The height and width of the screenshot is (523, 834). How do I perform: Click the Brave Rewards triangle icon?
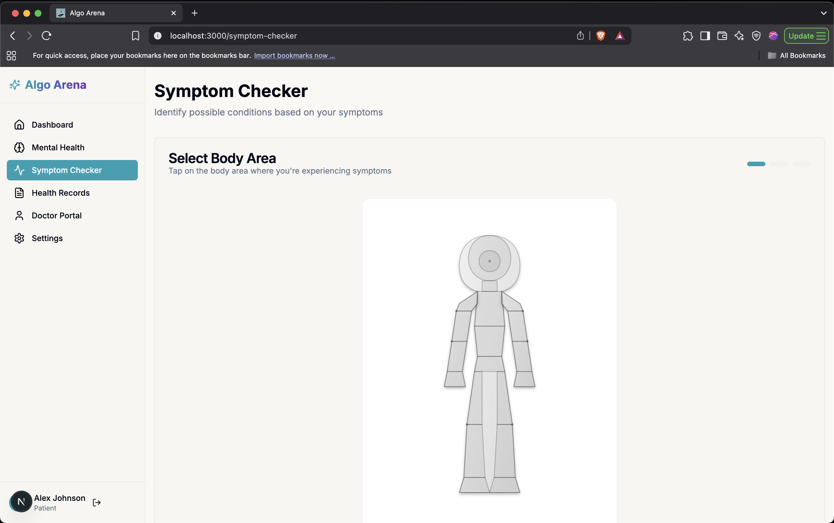pos(620,36)
